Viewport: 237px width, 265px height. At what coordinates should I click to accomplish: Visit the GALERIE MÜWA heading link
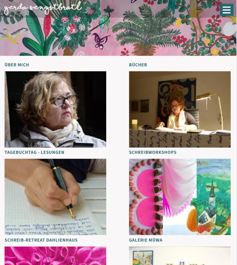pos(146,240)
